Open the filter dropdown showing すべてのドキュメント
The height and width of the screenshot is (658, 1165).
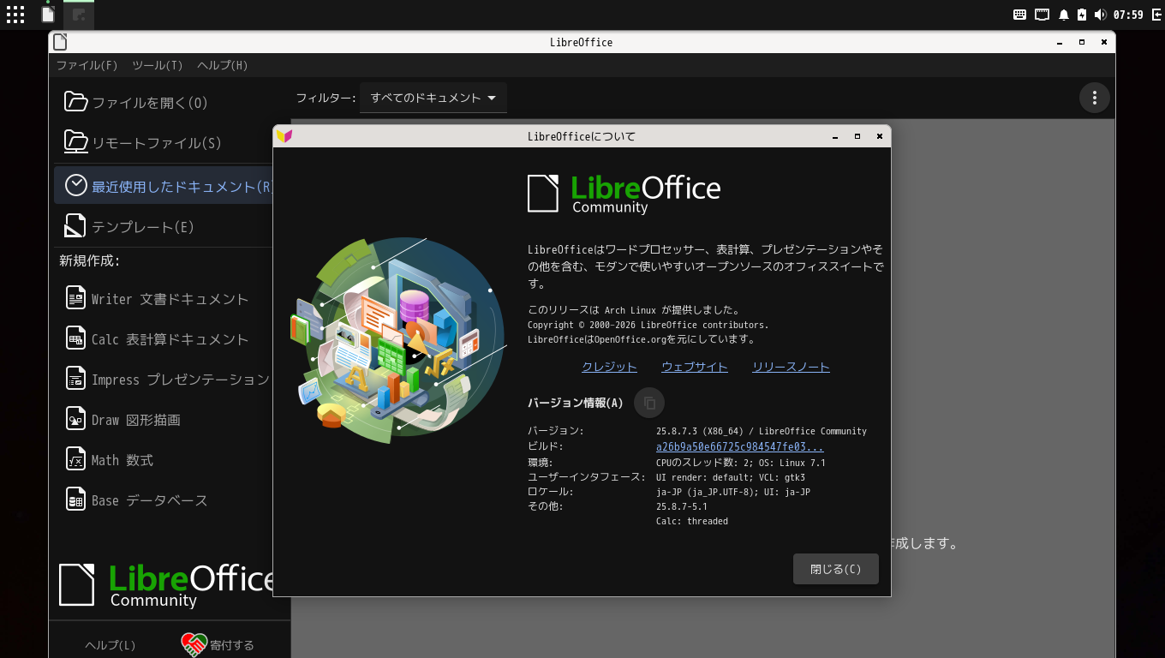pyautogui.click(x=433, y=98)
